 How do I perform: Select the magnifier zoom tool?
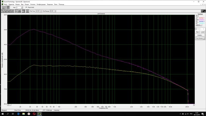[3, 11]
